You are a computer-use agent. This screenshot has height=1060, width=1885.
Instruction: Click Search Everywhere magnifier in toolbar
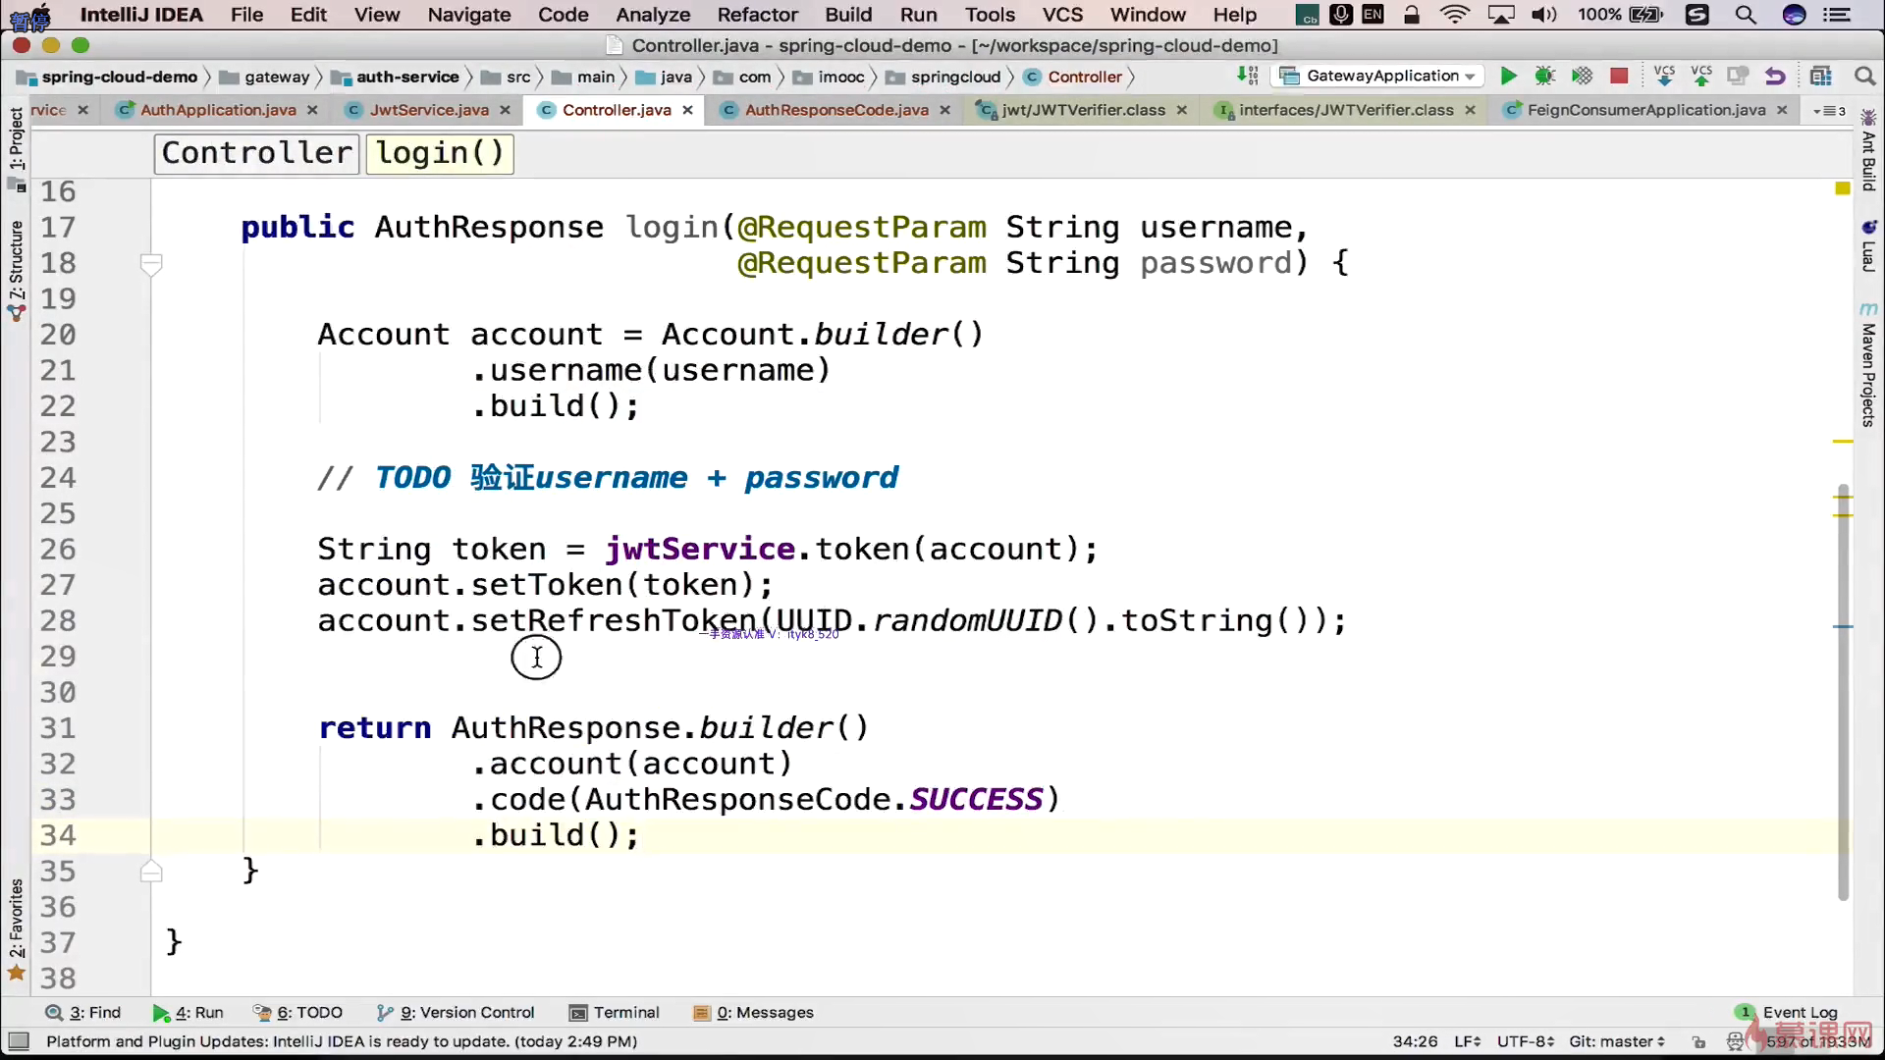[x=1864, y=77]
